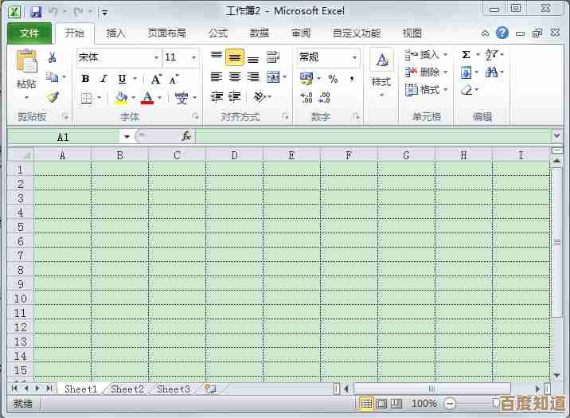Open the font size 11 dropdown

[x=193, y=57]
